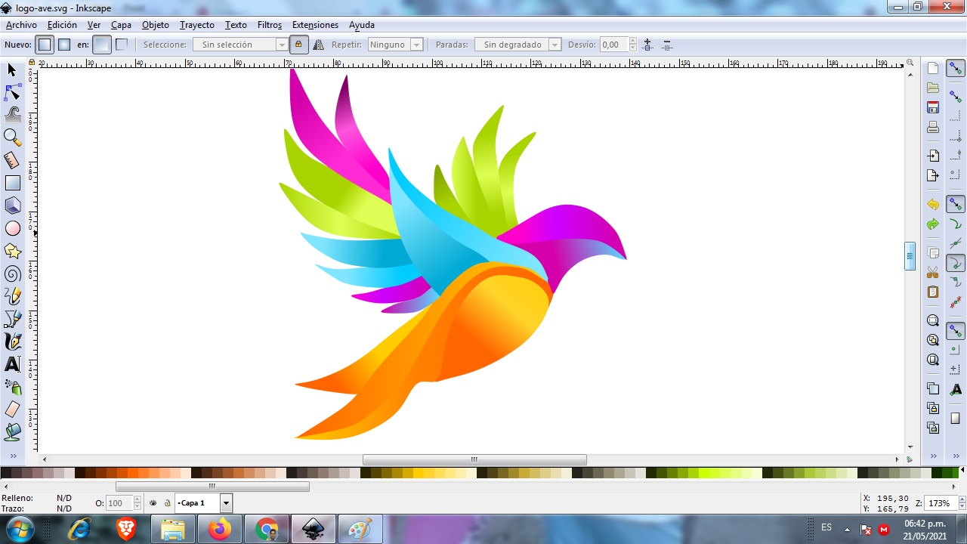Select the Rectangle tool
The height and width of the screenshot is (544, 967).
13,183
